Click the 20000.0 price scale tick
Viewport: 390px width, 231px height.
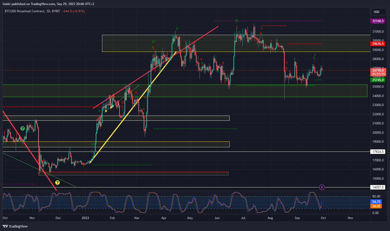(378, 133)
